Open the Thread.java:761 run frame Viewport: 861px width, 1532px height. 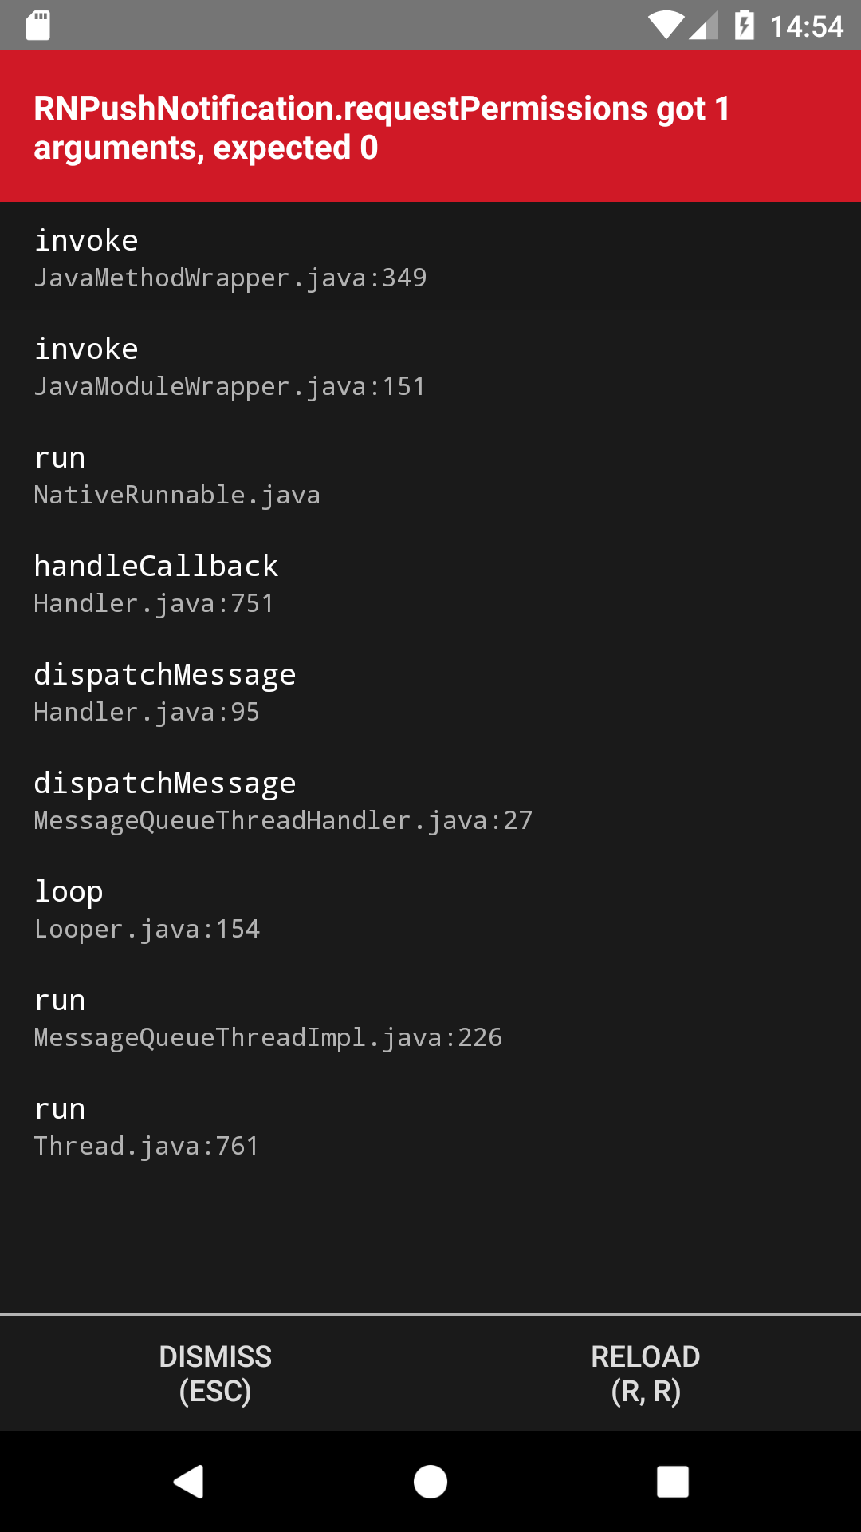[146, 1127]
